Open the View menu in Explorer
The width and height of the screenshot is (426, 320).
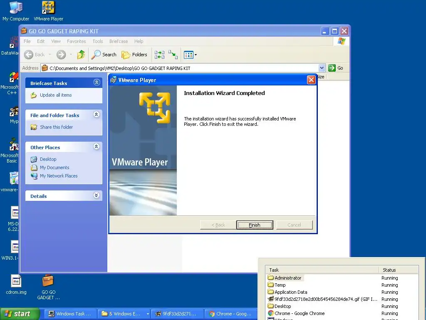coord(56,41)
